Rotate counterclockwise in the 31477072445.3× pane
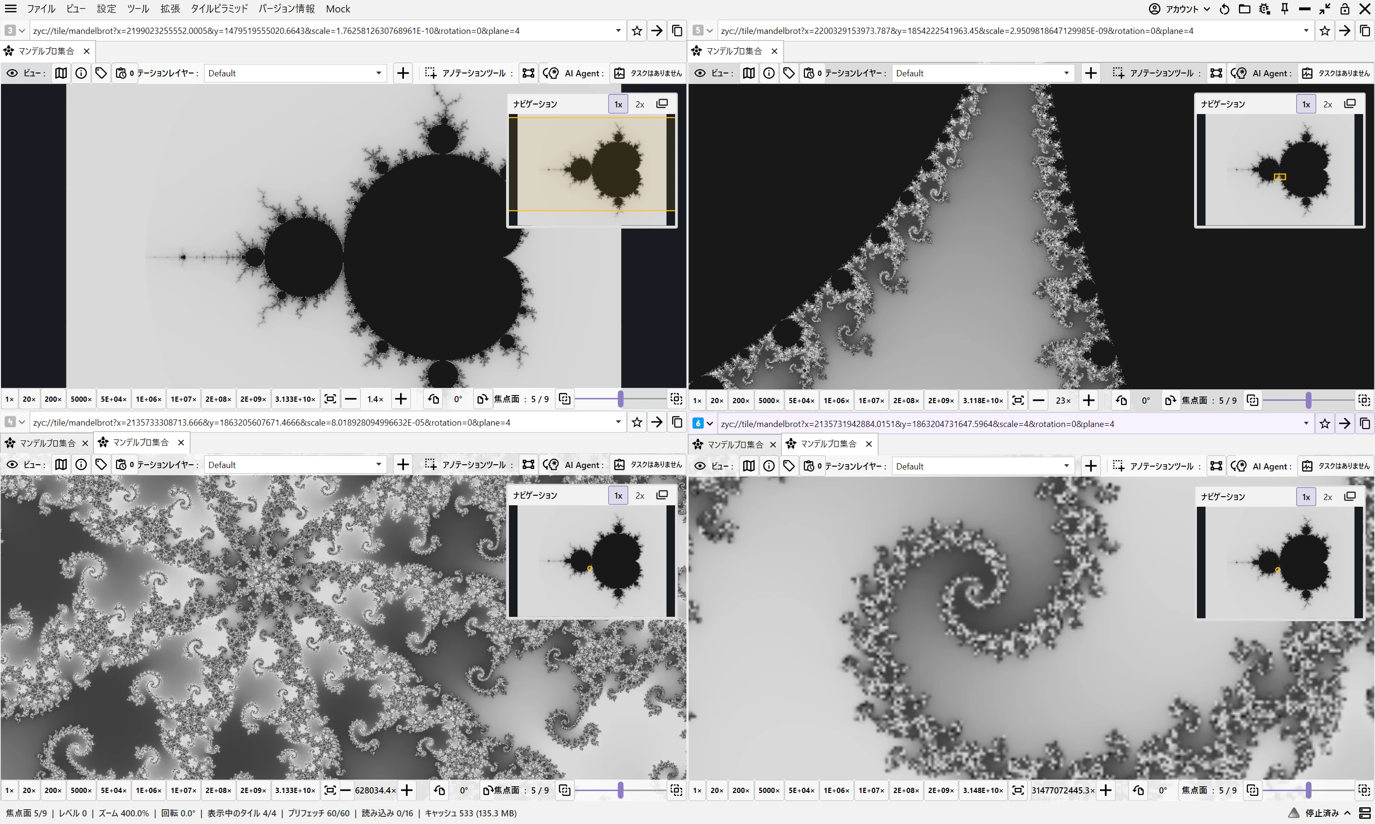Screen dimensions: 1375x824 tap(1138, 790)
